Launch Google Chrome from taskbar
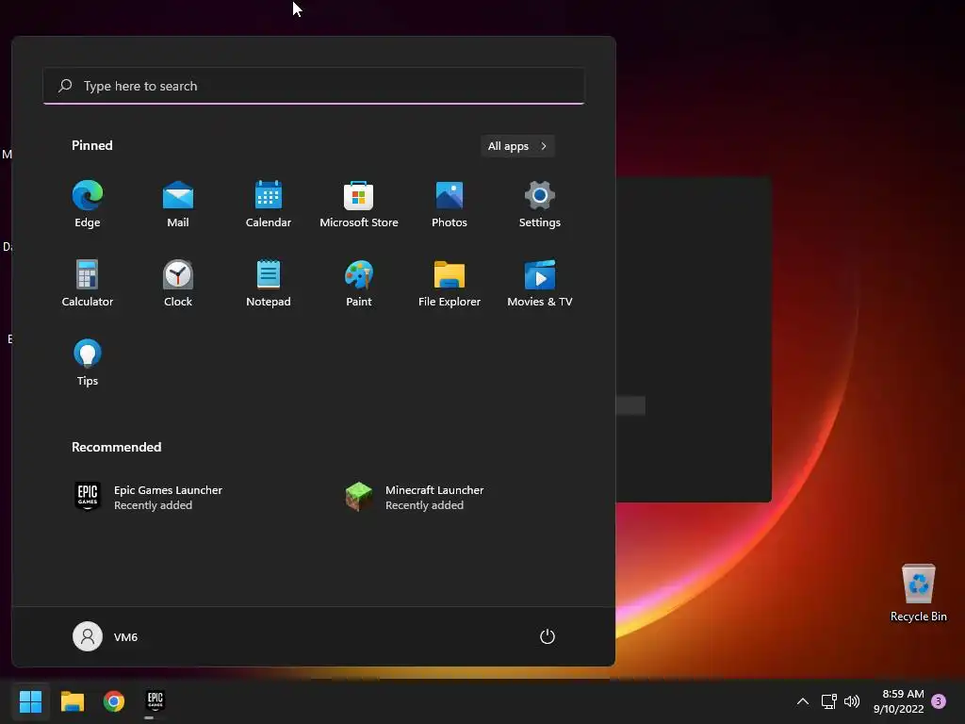The image size is (965, 724). pos(114,701)
